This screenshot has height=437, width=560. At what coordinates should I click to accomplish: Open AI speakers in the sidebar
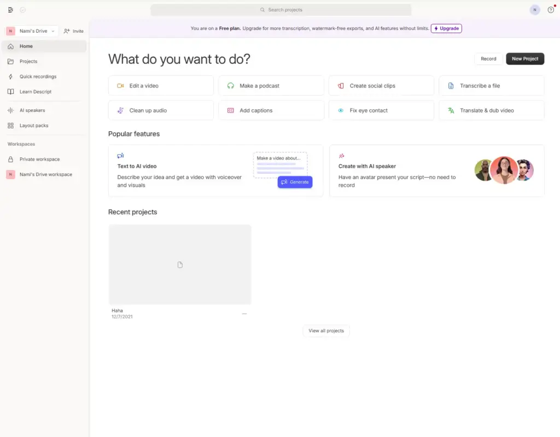[x=45, y=110]
